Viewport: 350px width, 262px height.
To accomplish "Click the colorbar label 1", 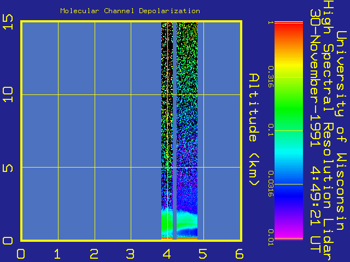I will [271, 22].
